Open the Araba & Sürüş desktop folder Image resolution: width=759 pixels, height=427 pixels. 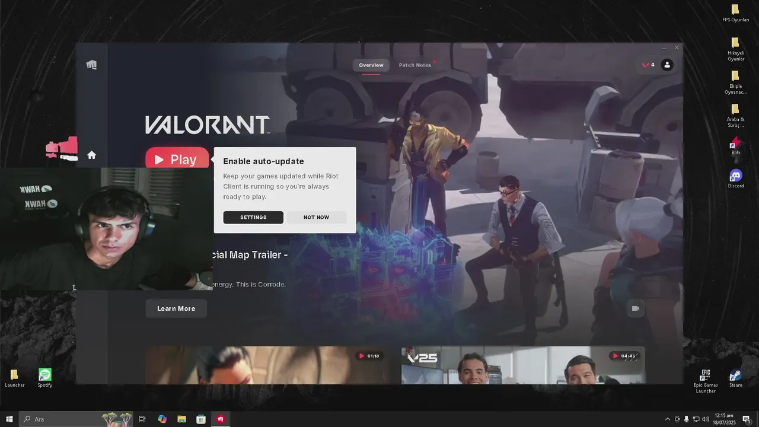[x=735, y=115]
